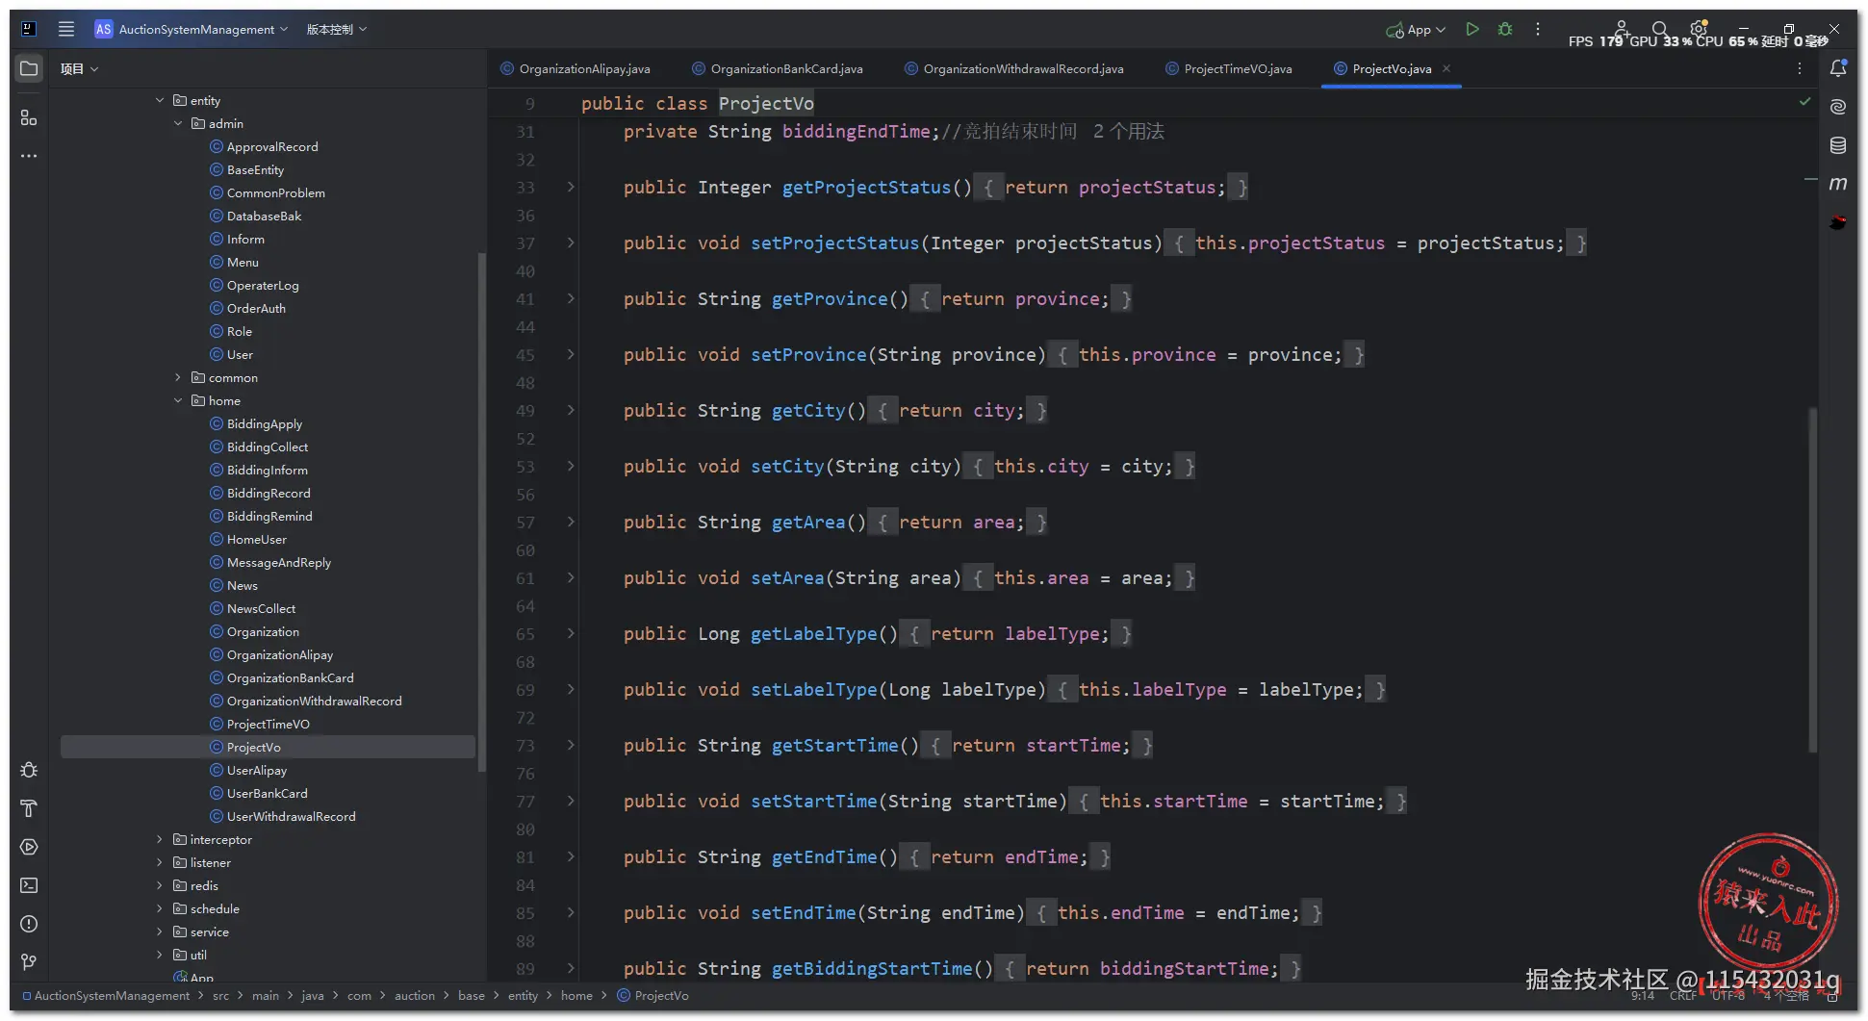Select OperaterLog class in project tree
Viewport: 1868px width, 1021px height.
tap(263, 285)
